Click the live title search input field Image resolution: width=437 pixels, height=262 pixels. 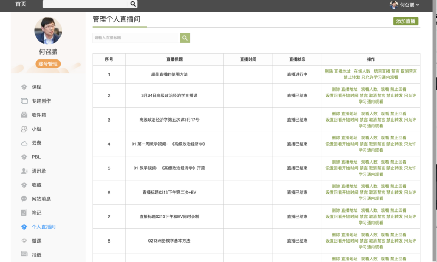click(136, 38)
